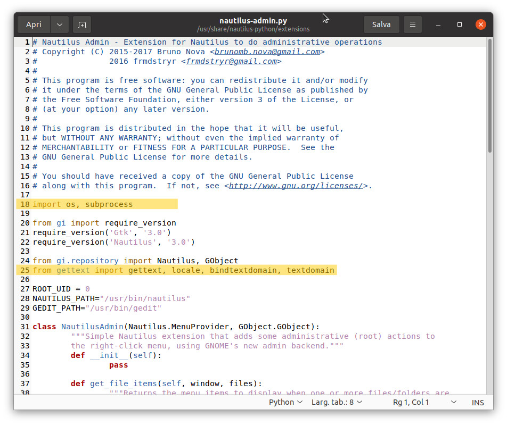Click the nautilus-admin.py window title
Viewport: 507px width, 425px height.
253,21
